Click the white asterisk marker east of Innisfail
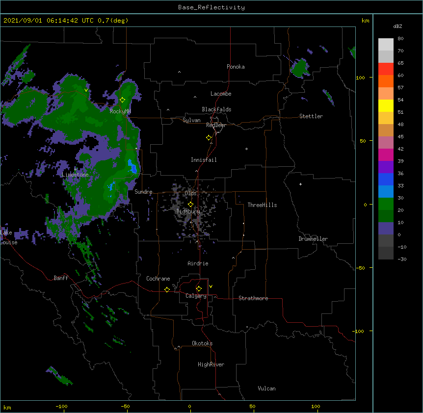Viewport: 423px width, 413px height. [246, 149]
